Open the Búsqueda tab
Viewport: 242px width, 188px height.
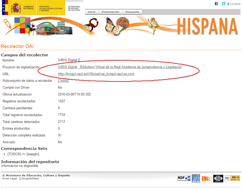[132, 12]
